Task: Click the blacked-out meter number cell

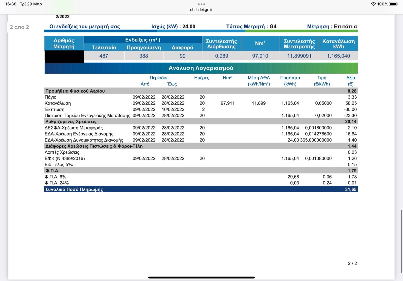Action: 64,57
